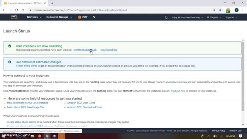Click Create status check alarms link
The height and width of the screenshot is (139, 247).
22,122
